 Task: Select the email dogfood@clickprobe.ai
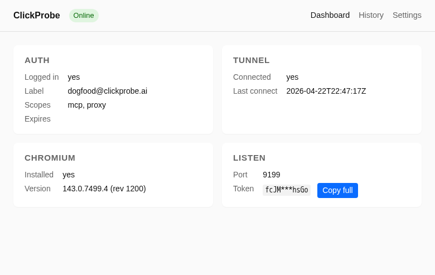click(x=108, y=91)
